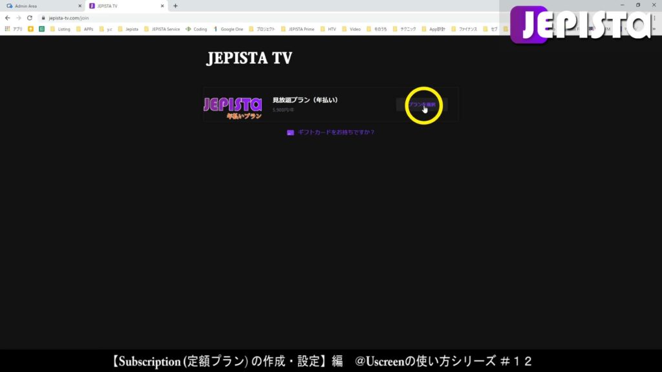The width and height of the screenshot is (662, 372).
Task: Open the Google One bookmark
Action: 228,29
